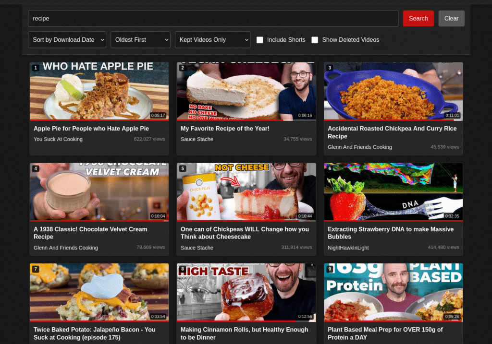The image size is (492, 344).
Task: Open the Sort by Download Date dropdown
Action: click(67, 40)
